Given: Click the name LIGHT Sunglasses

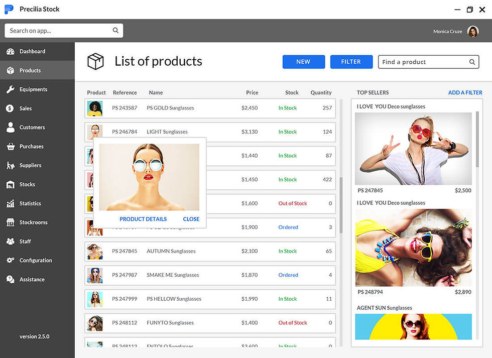Looking at the screenshot, I should [167, 132].
